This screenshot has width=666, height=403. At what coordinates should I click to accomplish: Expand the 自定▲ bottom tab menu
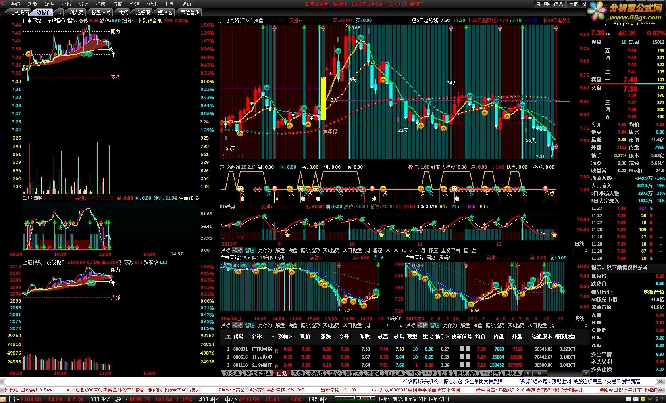coord(395,373)
